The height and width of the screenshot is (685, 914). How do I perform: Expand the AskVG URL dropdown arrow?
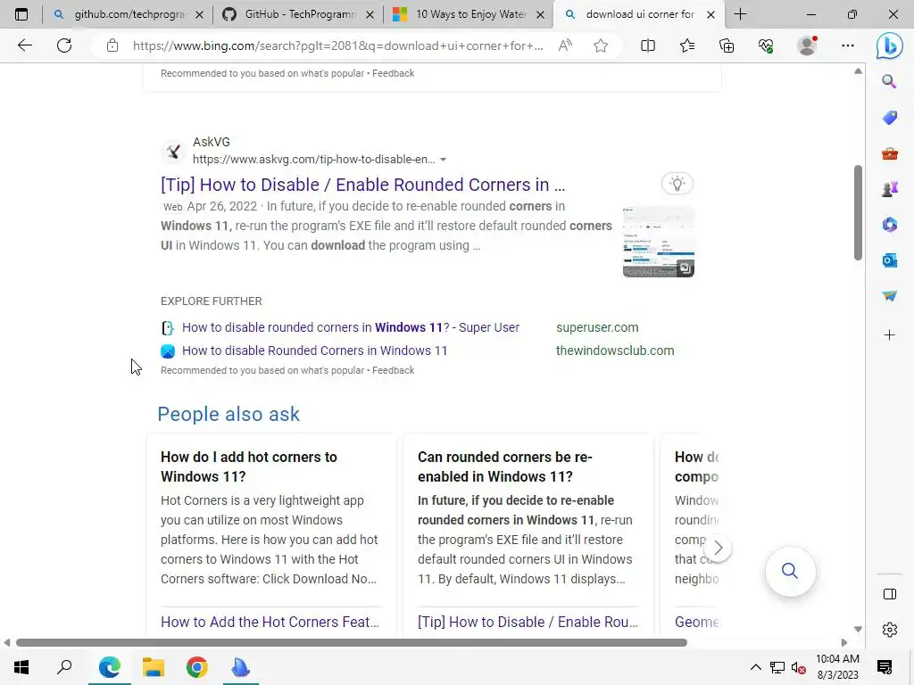(443, 160)
